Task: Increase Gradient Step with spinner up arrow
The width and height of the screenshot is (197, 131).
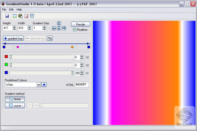Action: (44, 27)
